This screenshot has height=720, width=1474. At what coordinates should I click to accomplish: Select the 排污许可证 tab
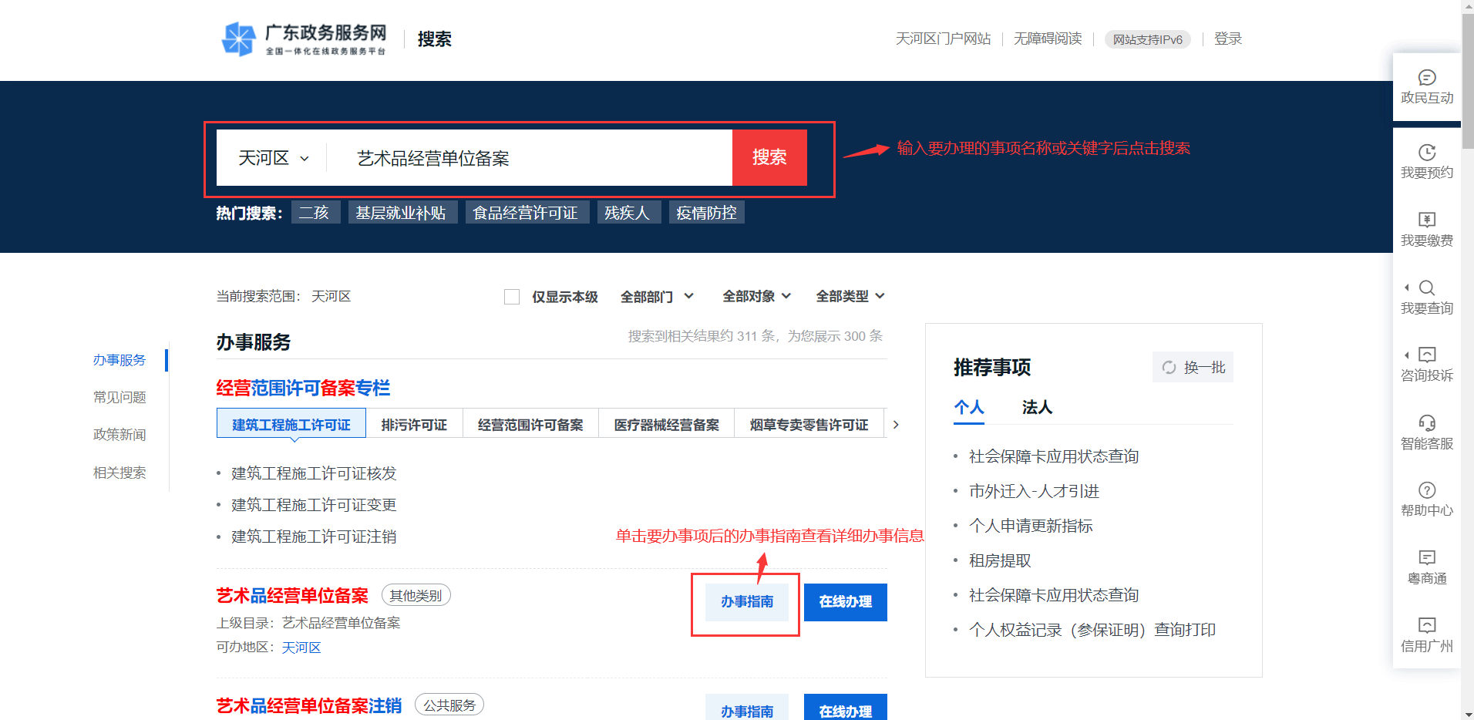[414, 425]
